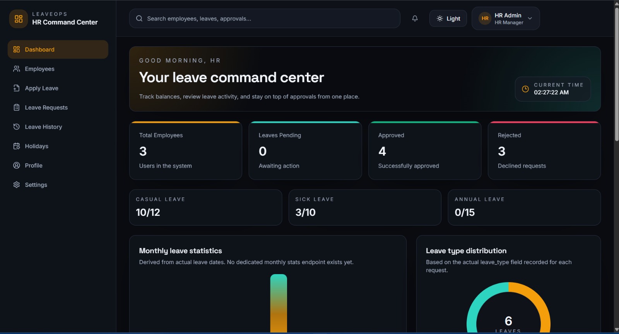Click 'Users in the system' caption
The image size is (619, 334).
(166, 166)
